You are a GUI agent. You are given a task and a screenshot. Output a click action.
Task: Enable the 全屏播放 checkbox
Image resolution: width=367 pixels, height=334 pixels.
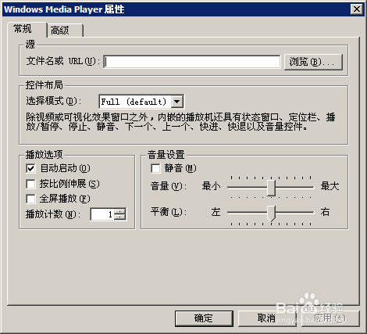pos(30,199)
